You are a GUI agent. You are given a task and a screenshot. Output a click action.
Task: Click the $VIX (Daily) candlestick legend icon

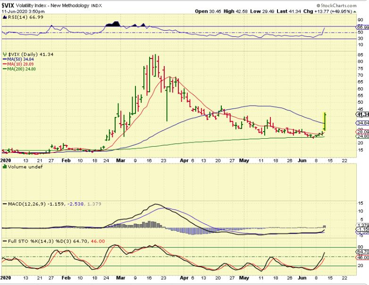5,54
